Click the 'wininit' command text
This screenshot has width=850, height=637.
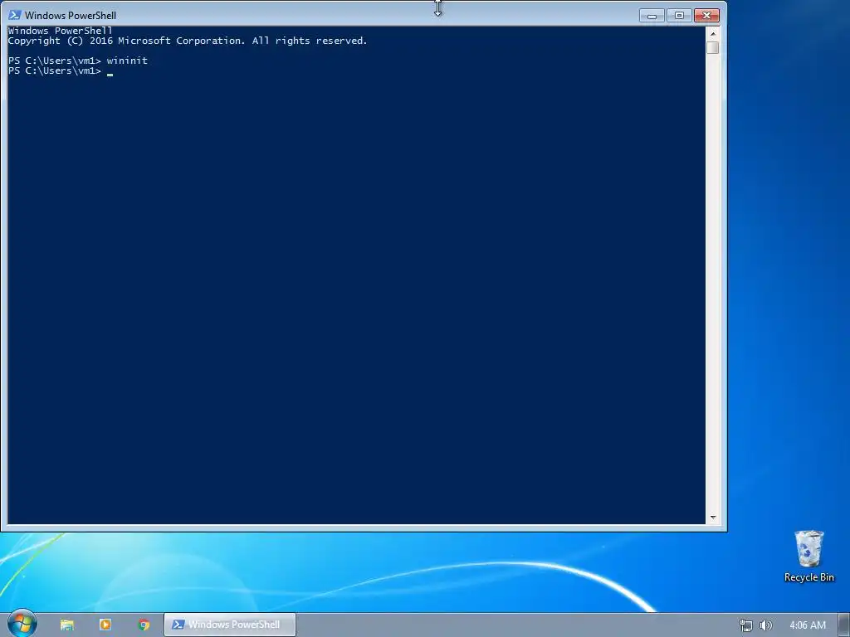coord(127,61)
